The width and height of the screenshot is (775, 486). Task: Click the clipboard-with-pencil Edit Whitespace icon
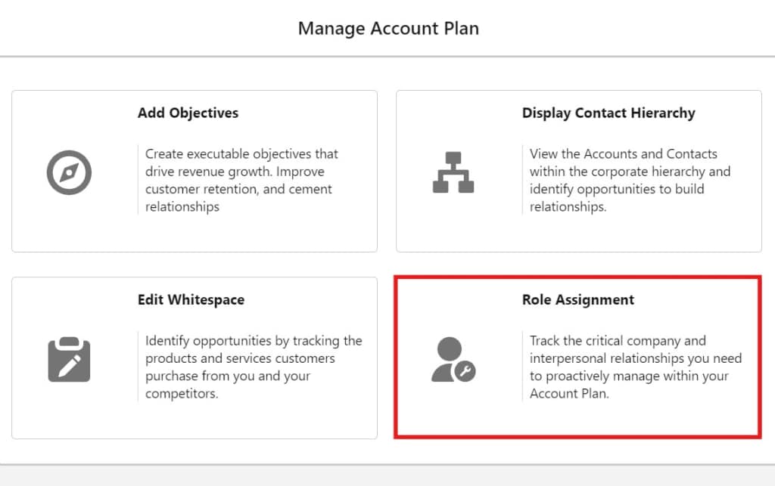tap(69, 359)
